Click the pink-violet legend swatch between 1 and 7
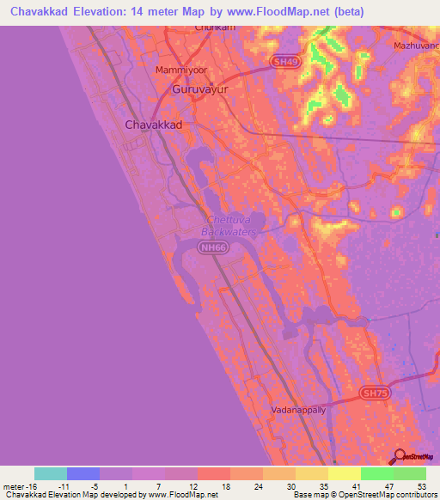The height and width of the screenshot is (500, 440). click(x=149, y=474)
